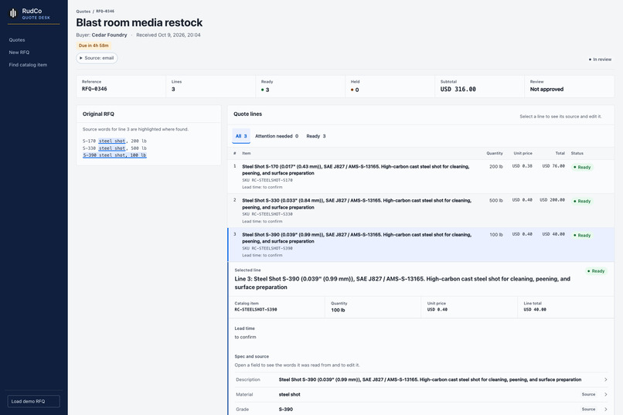
Task: Click RFQ-0346 breadcrumb text
Action: click(105, 11)
